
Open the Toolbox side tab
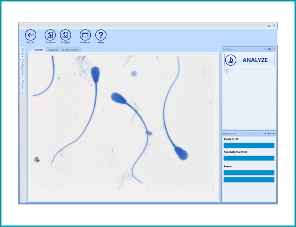click(23, 85)
